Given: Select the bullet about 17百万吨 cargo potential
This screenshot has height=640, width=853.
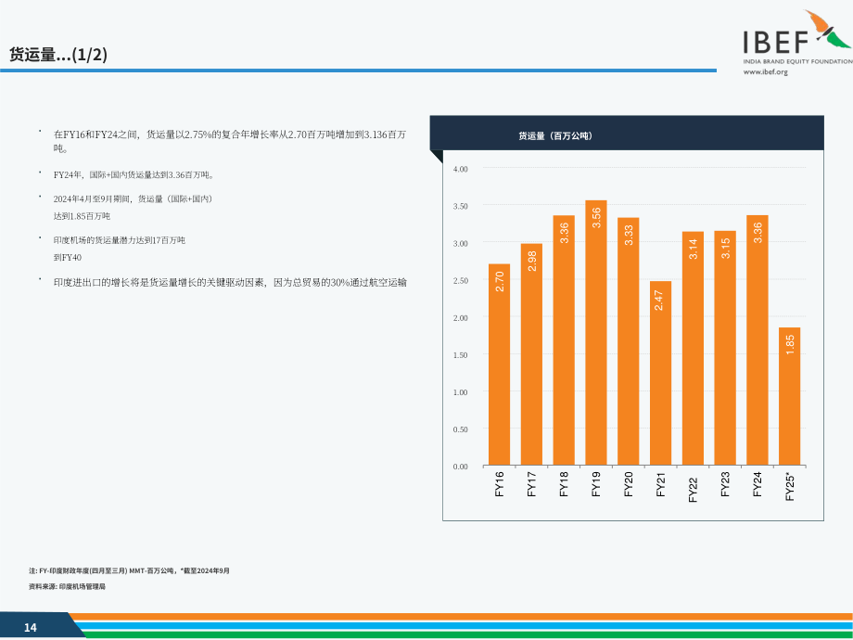Looking at the screenshot, I should [x=119, y=240].
